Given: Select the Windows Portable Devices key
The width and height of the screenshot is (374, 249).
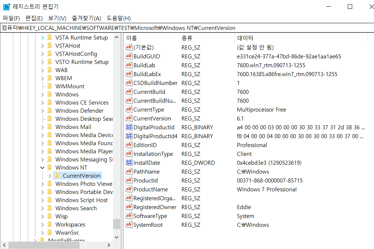Looking at the screenshot, I should 84,192.
